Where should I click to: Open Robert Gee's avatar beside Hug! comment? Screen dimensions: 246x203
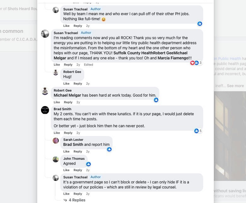coord(56,73)
